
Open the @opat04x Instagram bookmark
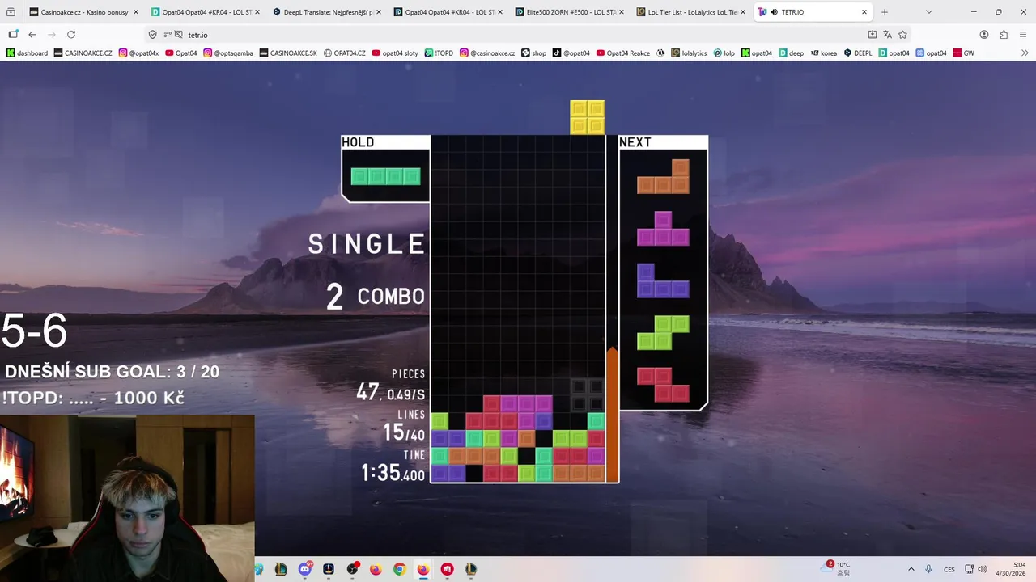[x=138, y=53]
